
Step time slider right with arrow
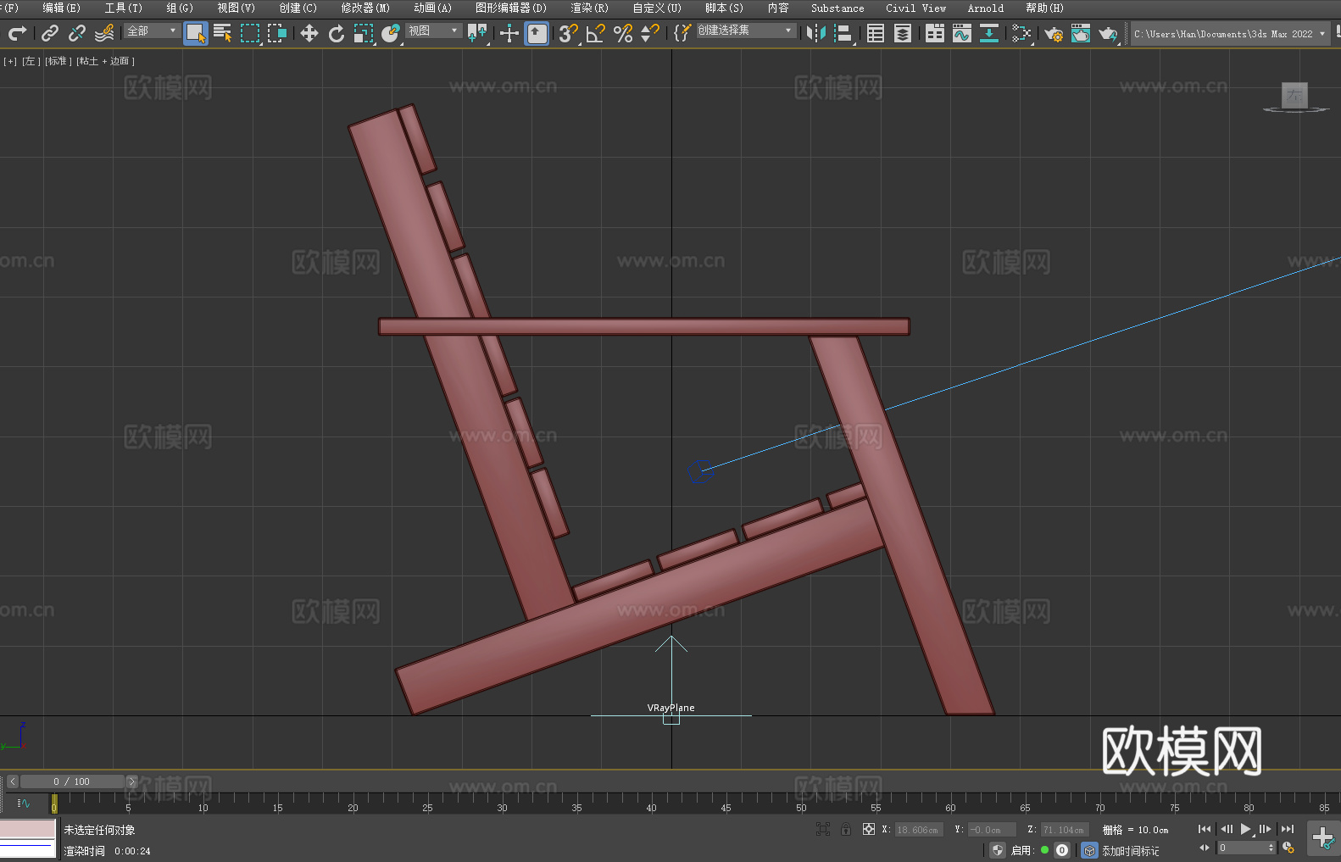[131, 781]
